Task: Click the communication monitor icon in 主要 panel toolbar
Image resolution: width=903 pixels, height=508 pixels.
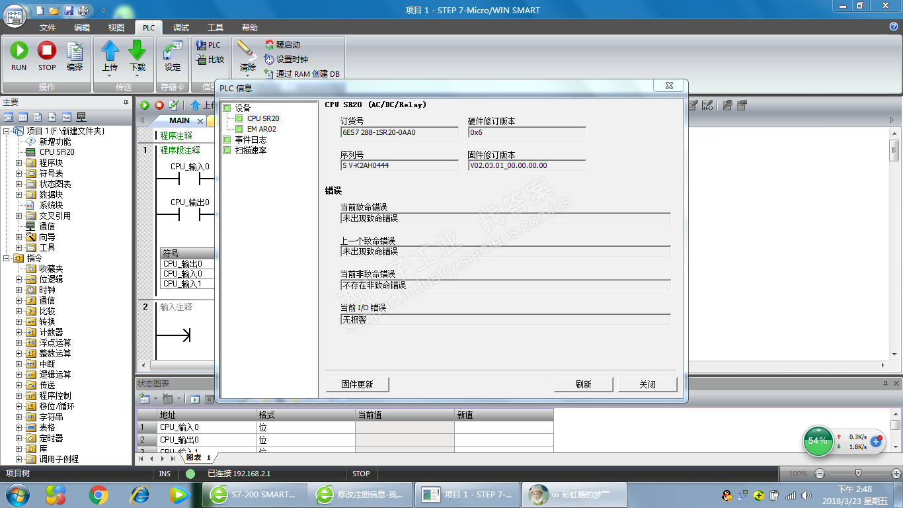Action: [x=81, y=117]
